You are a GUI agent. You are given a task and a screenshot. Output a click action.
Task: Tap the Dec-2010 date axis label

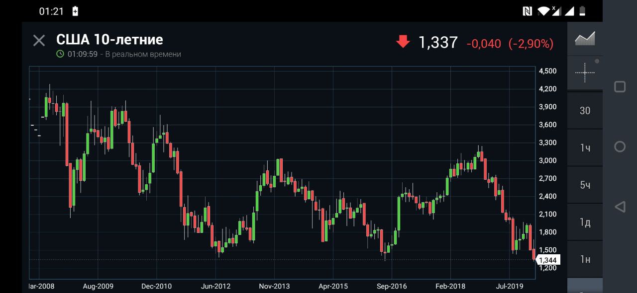(156, 286)
